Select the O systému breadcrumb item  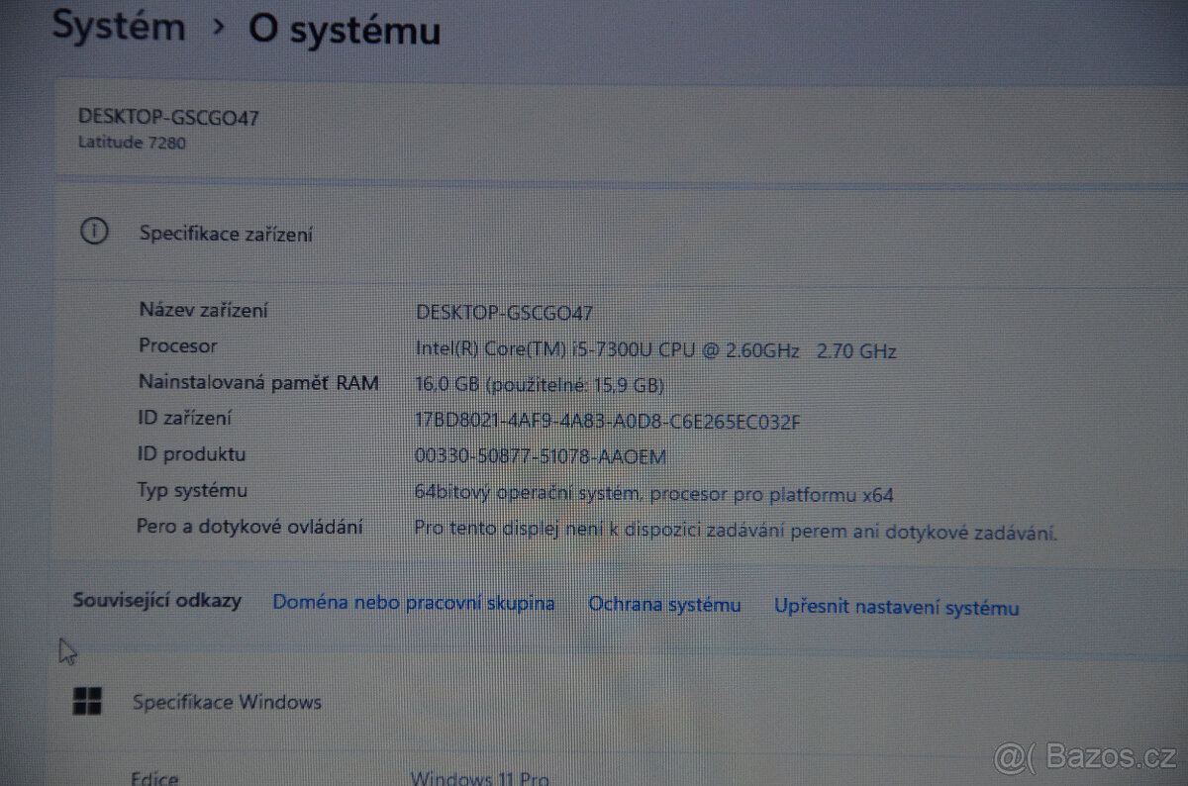tap(342, 30)
